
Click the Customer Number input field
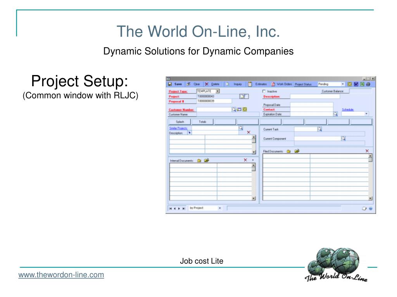tap(214, 109)
